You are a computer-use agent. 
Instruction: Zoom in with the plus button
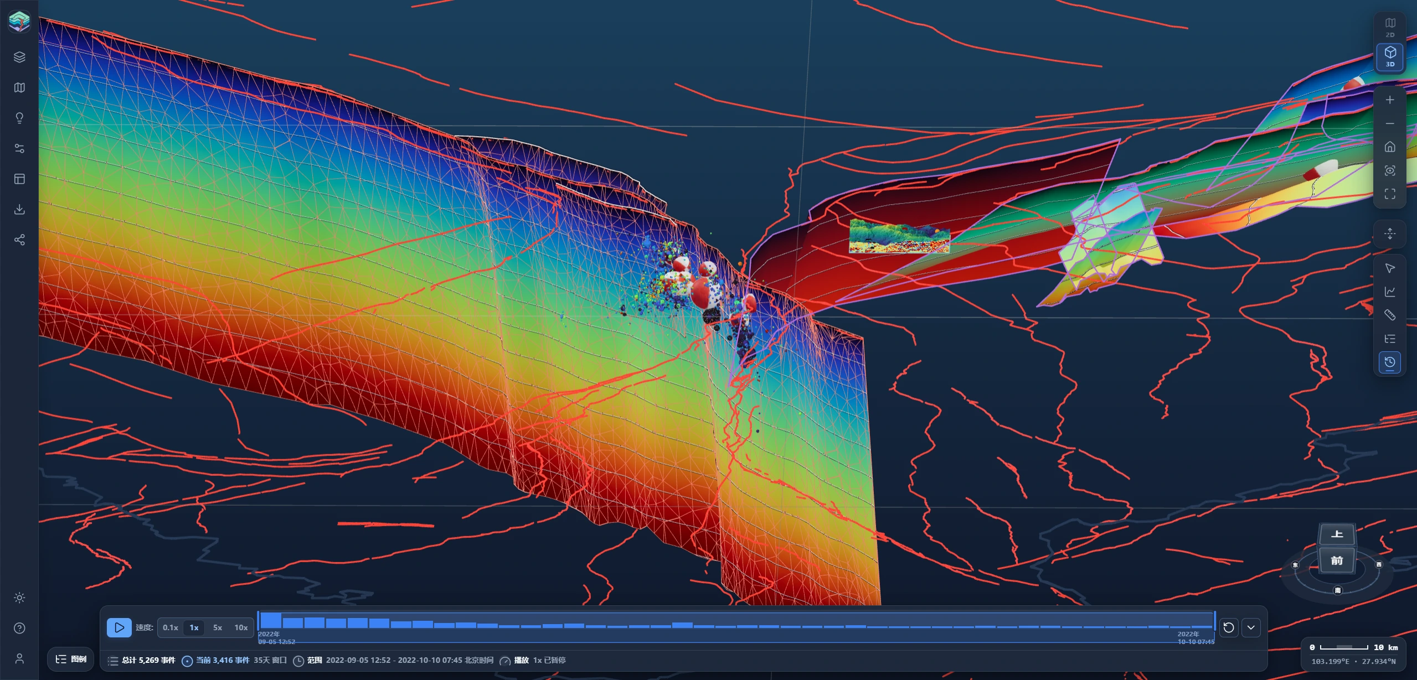pyautogui.click(x=1390, y=100)
